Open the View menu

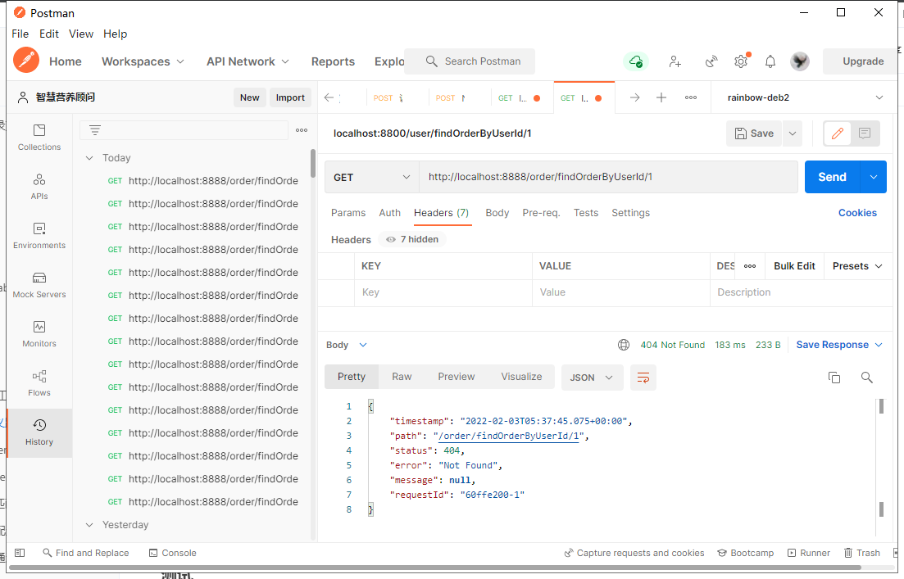click(80, 34)
